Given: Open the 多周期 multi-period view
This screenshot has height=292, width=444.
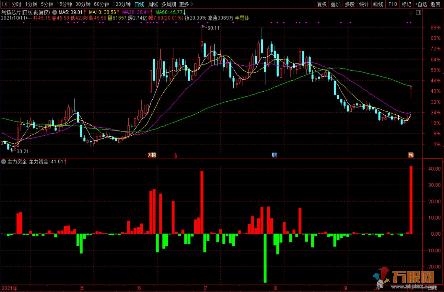Looking at the screenshot, I should 169,4.
